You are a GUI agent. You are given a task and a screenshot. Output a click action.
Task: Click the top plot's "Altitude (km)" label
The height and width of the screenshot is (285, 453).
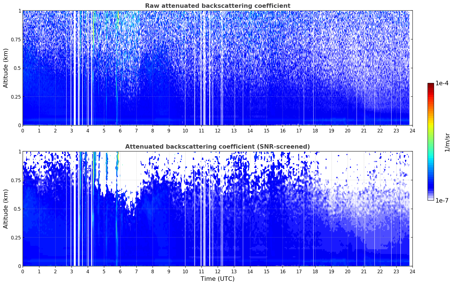coord(6,68)
